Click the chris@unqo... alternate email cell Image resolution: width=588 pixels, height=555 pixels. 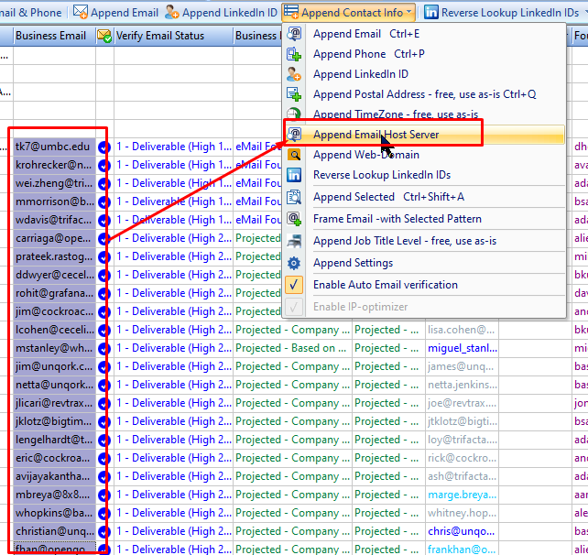point(462,532)
